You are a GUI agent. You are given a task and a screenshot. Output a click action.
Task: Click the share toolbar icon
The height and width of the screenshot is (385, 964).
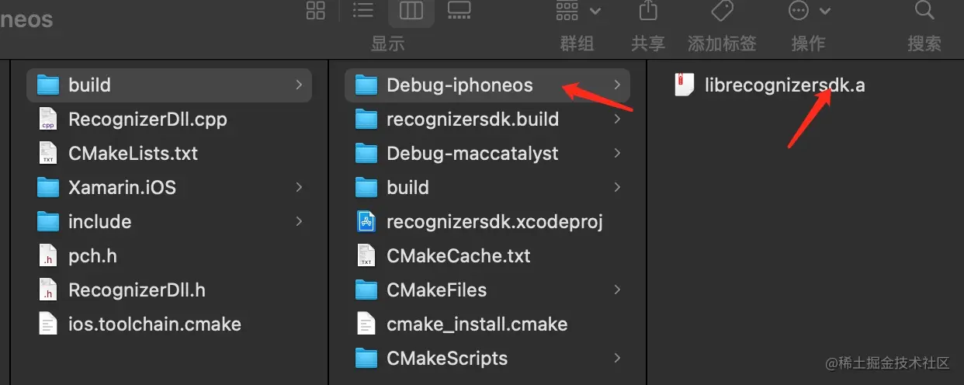click(x=647, y=11)
